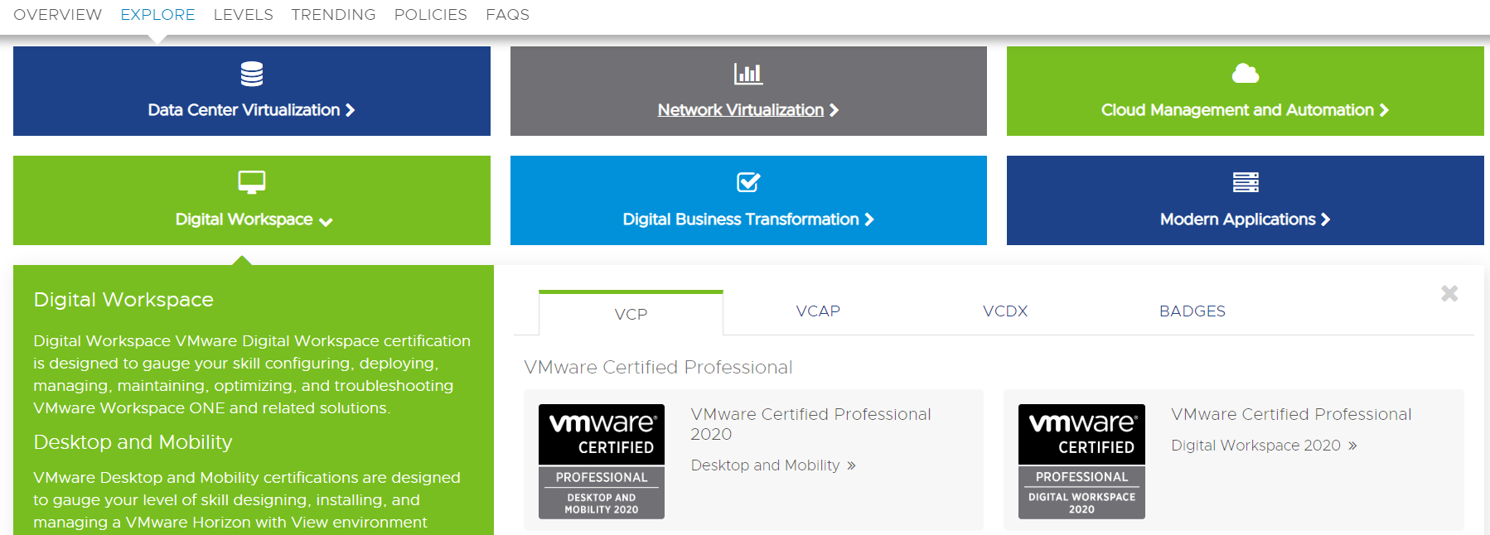Click the checkmark icon for Digital Business Transformation
Screen dimensions: 1490x535
(748, 182)
